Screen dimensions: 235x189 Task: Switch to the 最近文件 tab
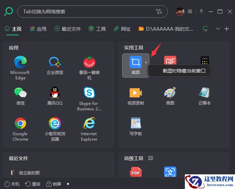click(68, 29)
